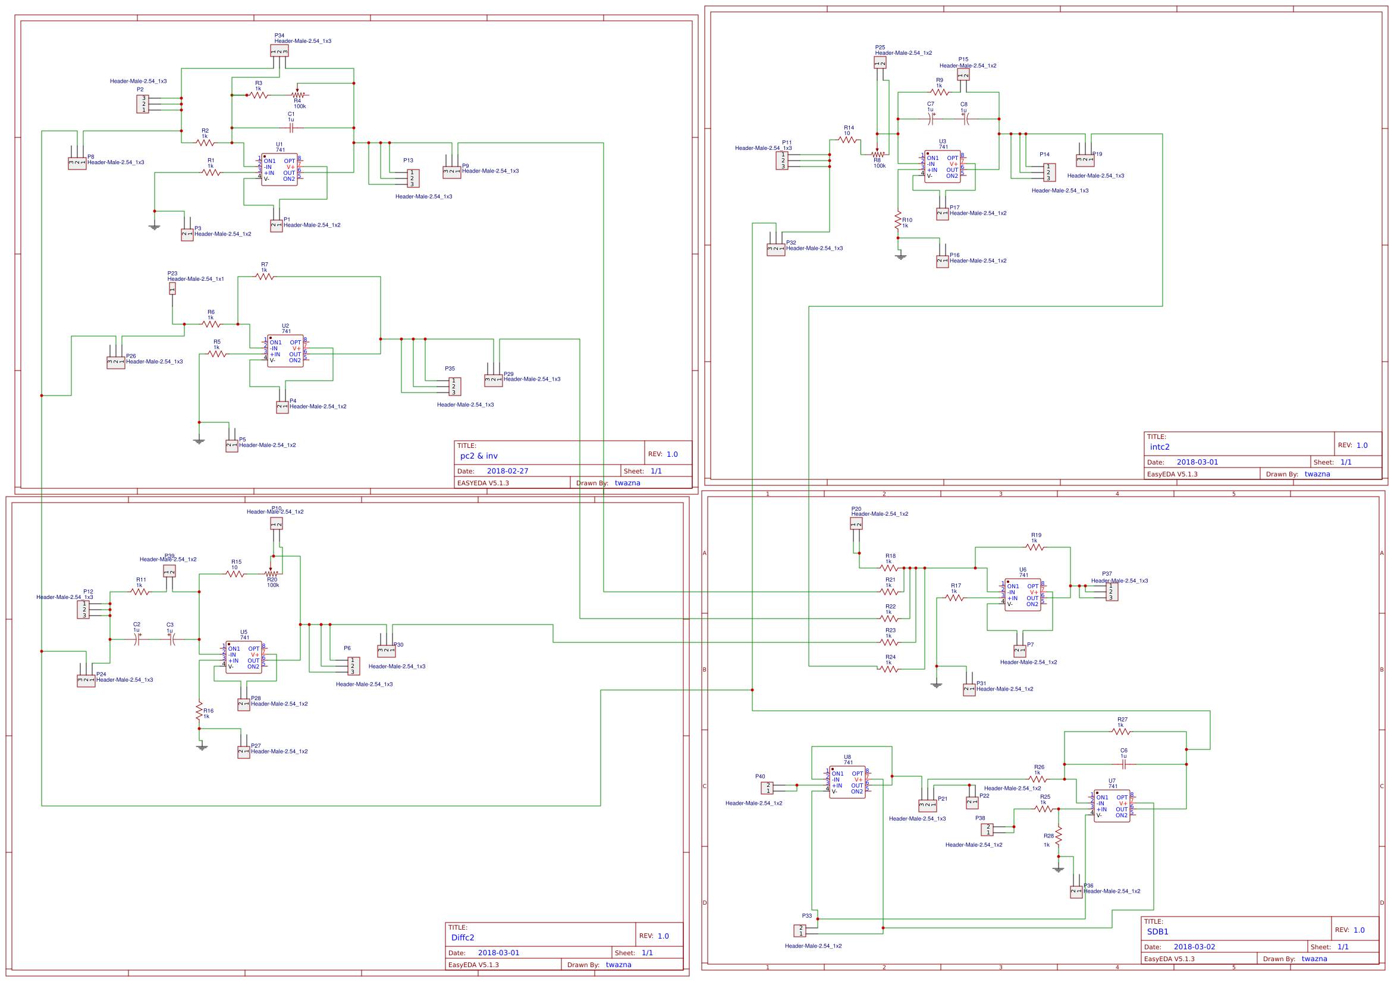The width and height of the screenshot is (1394, 982).
Task: Select capacitor C2 in Diffc2 sheet
Action: (137, 639)
